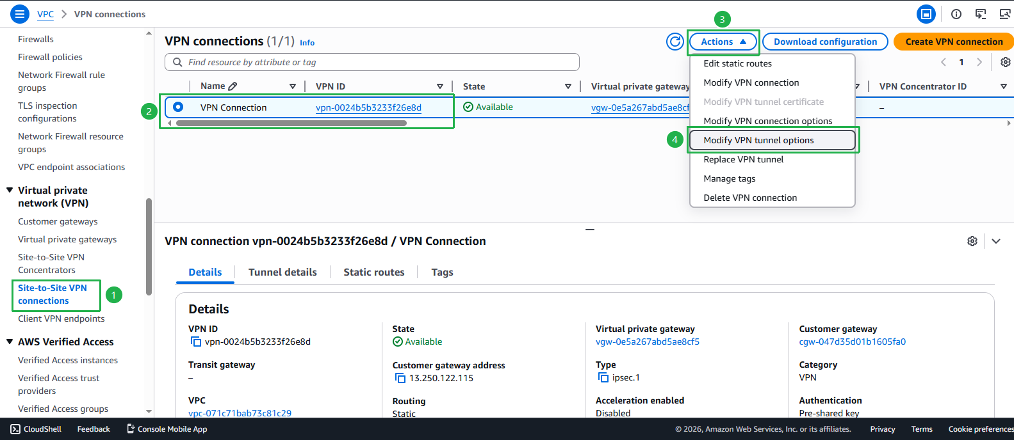Collapse the Actions dropdown
The width and height of the screenshot is (1014, 440).
pyautogui.click(x=724, y=42)
